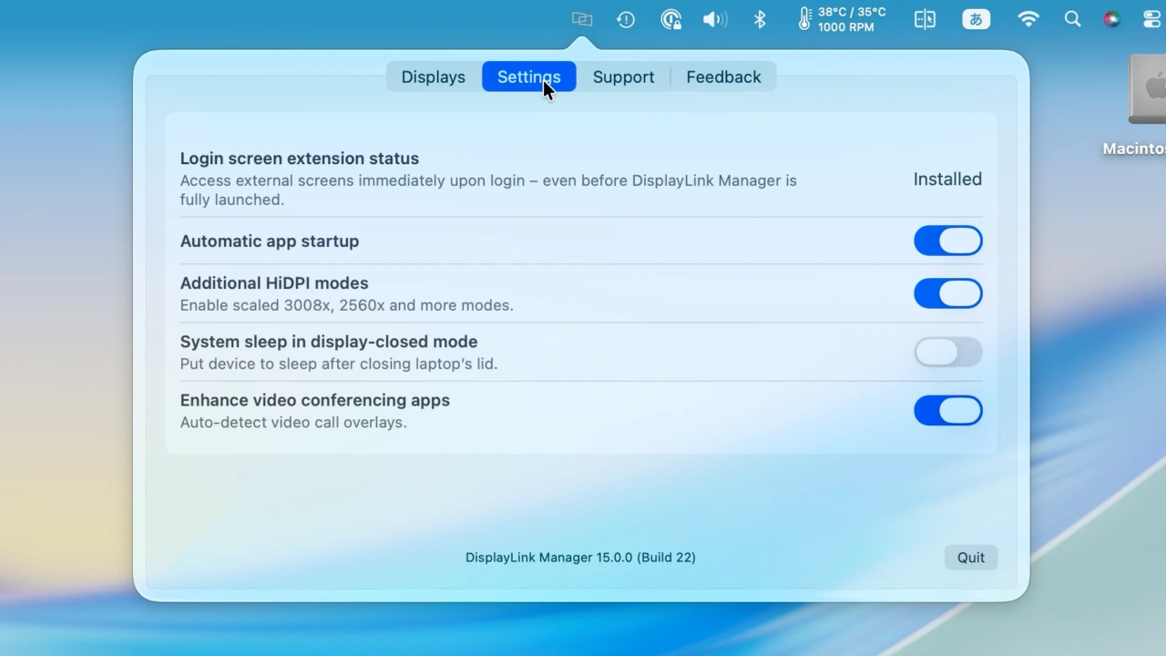This screenshot has height=656, width=1166.
Task: Turn off Additional HiDPI modes
Action: (x=947, y=293)
